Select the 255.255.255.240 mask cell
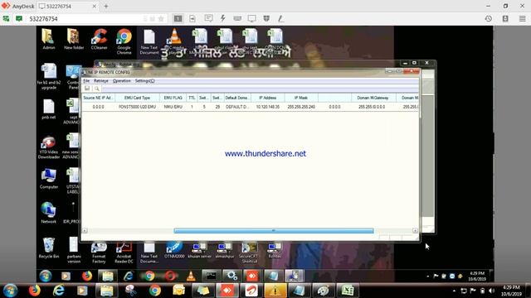Image resolution: width=531 pixels, height=298 pixels. click(301, 107)
